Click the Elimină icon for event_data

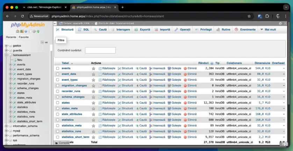(x=185, y=74)
